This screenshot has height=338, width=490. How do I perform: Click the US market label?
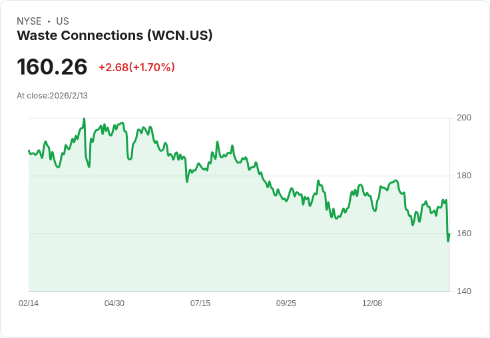[x=63, y=21]
